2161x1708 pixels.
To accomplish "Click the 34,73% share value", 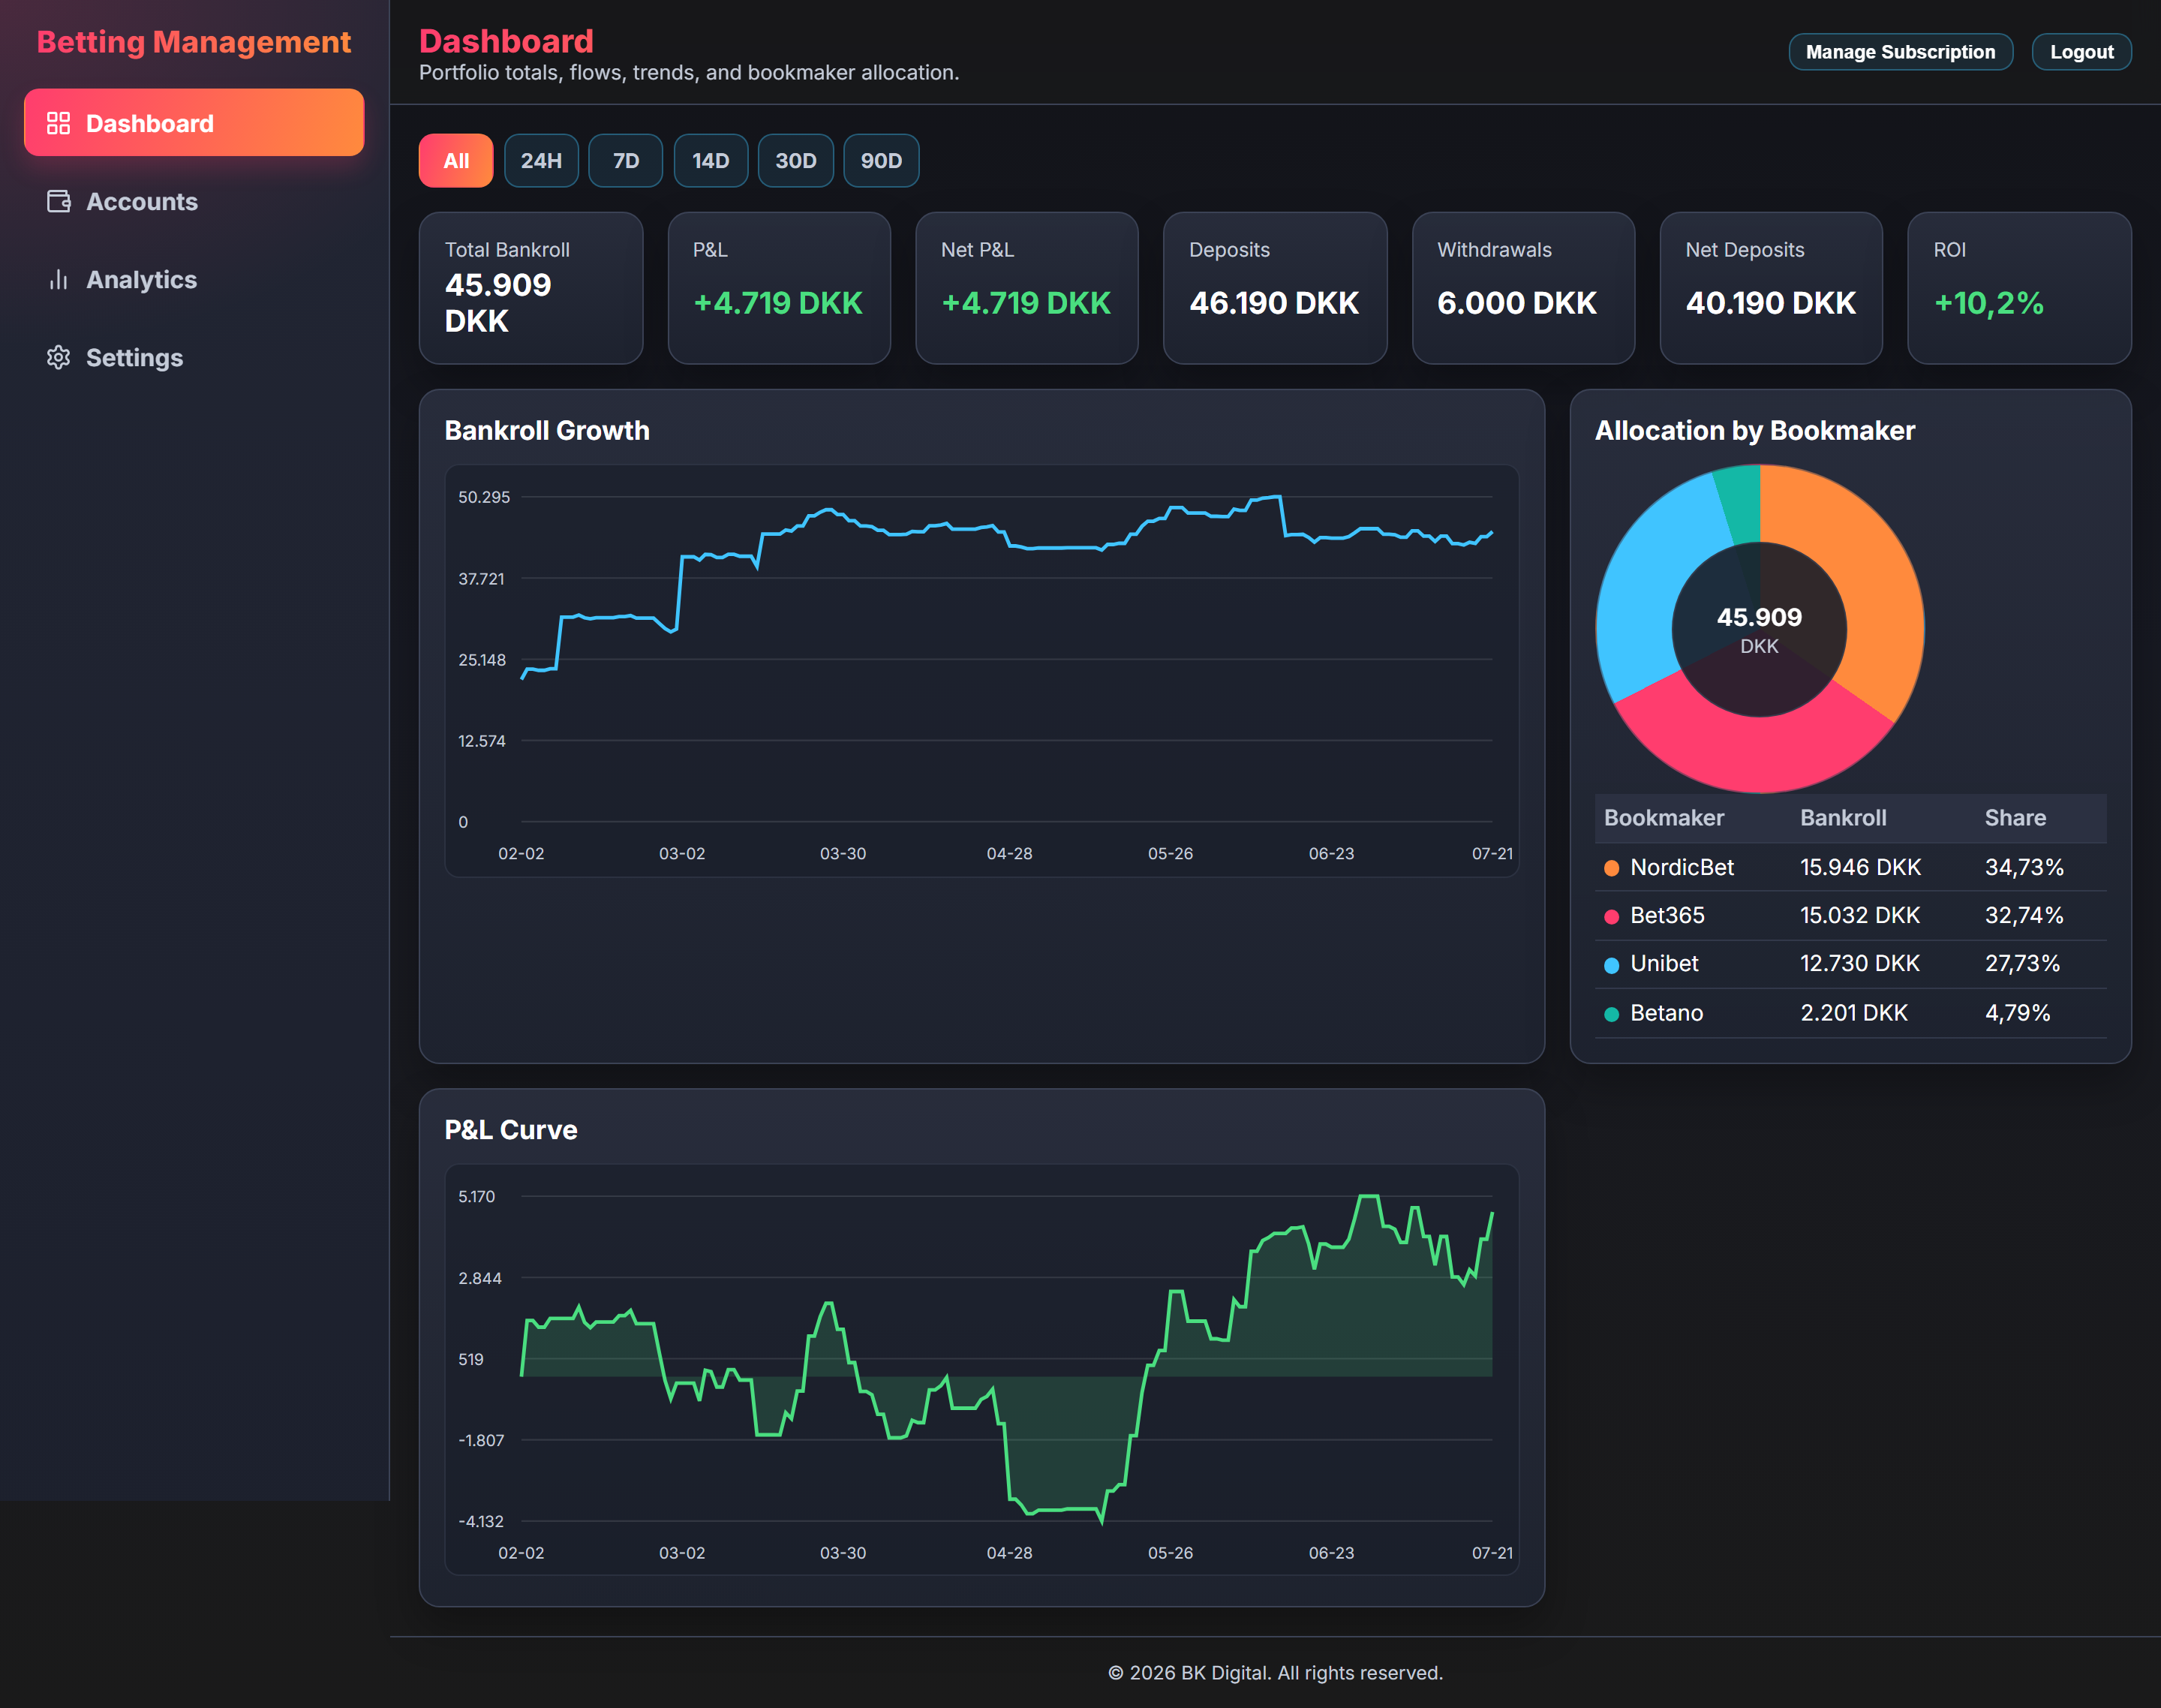I will 2024,867.
